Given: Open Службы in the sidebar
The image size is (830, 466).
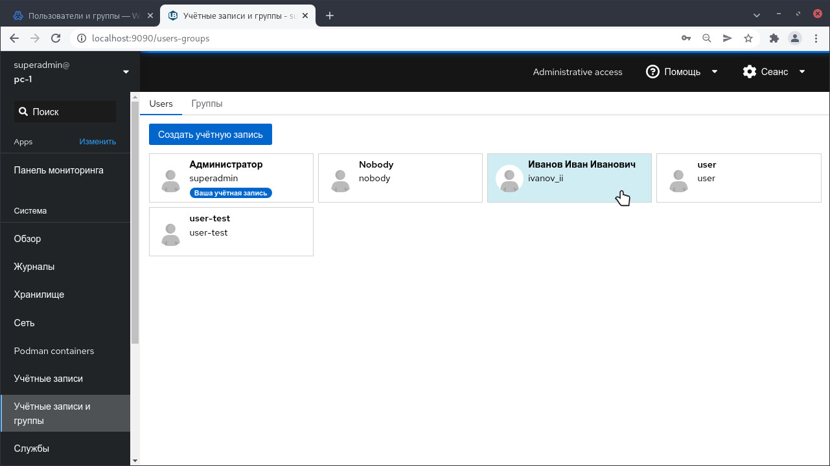Looking at the screenshot, I should pyautogui.click(x=65, y=449).
